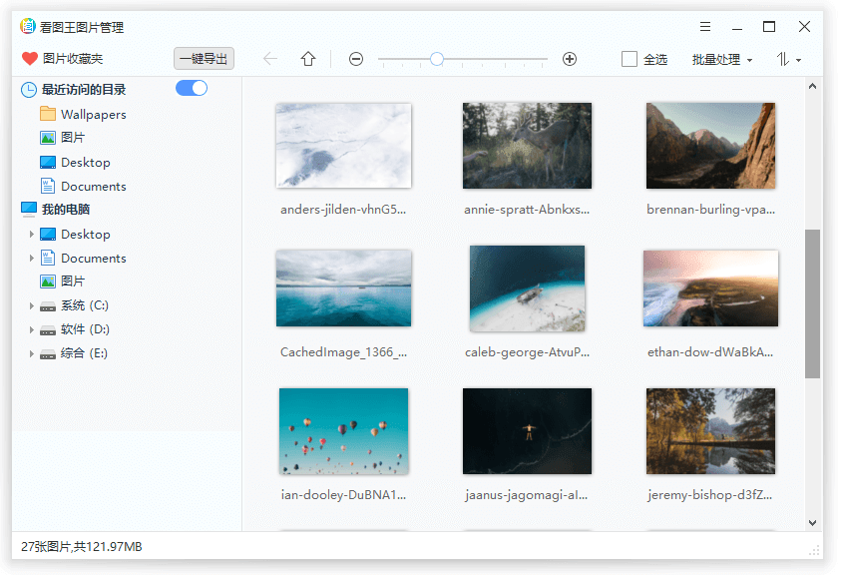Select the 我的电脑 tree heading

coord(66,210)
